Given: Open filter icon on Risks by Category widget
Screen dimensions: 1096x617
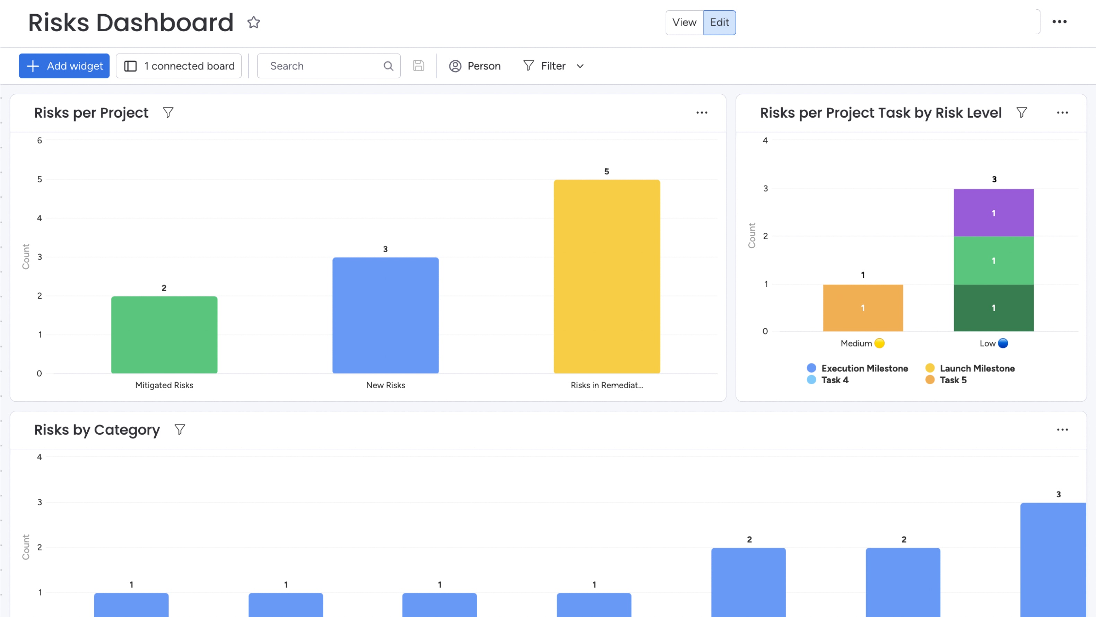Looking at the screenshot, I should (180, 429).
